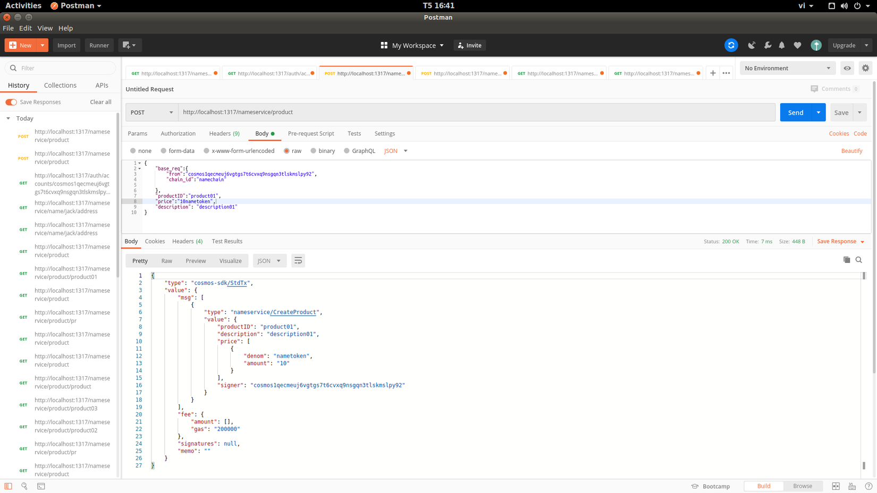Open the POST method dropdown
The image size is (877, 493).
(151, 112)
